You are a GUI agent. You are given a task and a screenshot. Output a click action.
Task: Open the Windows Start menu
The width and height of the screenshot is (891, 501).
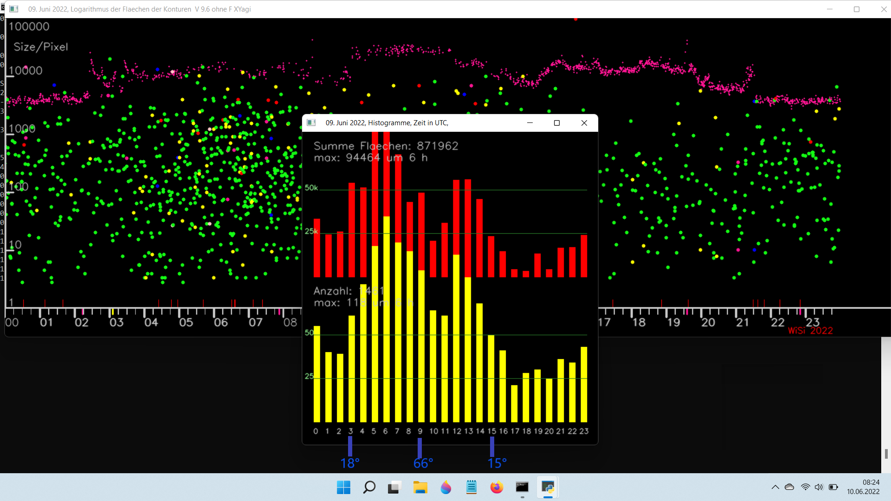pos(343,488)
